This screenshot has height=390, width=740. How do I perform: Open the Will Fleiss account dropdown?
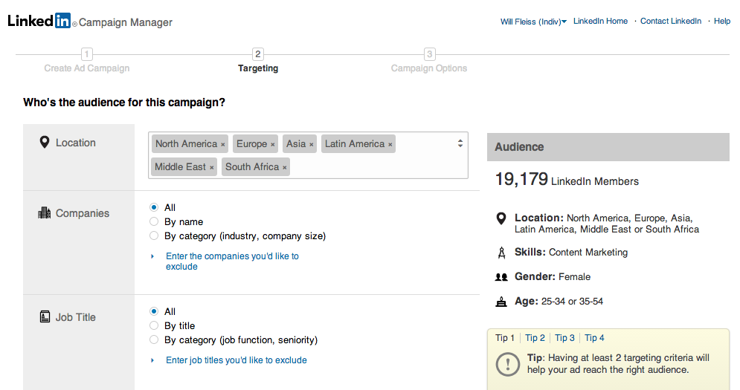coord(533,22)
